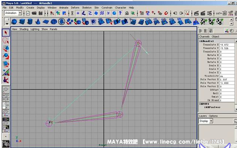Open the Animation menu set dropdown
The height and width of the screenshot is (148, 237).
[x=13, y=13]
